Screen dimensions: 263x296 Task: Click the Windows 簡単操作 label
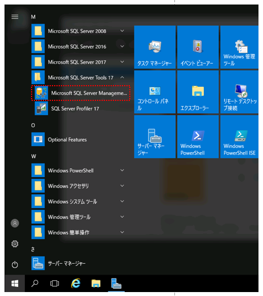pyautogui.click(x=69, y=232)
